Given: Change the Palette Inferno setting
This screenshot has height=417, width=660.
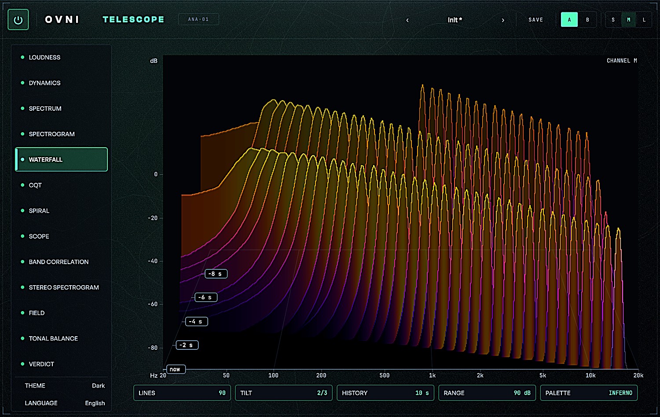Looking at the screenshot, I should pos(589,393).
